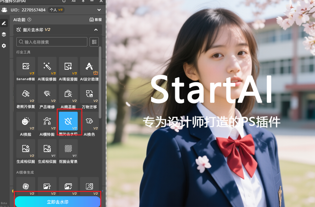The image size is (315, 207).
Task: Launch the AI设计助理 assistant
Action: tap(89, 67)
